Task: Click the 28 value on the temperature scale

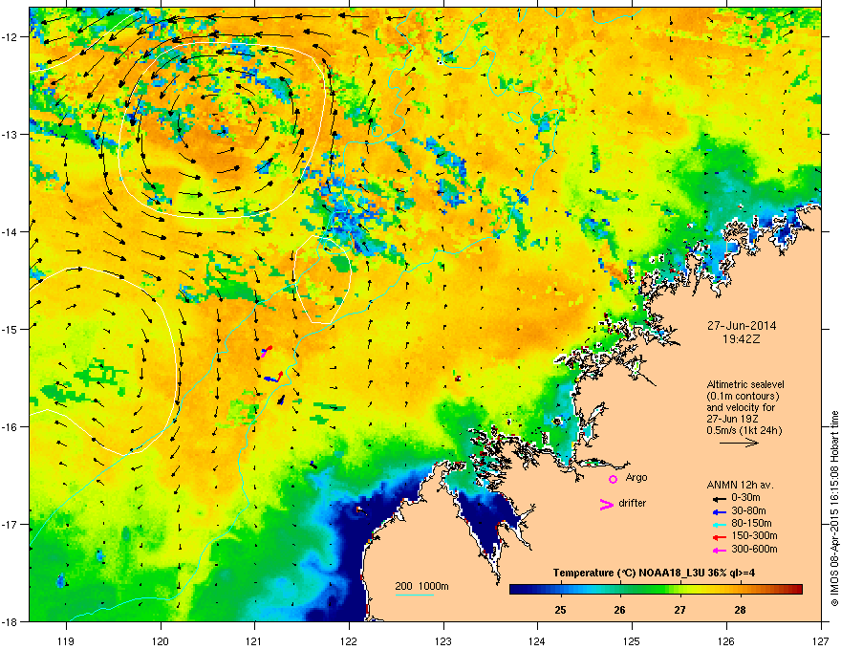Action: click(740, 610)
